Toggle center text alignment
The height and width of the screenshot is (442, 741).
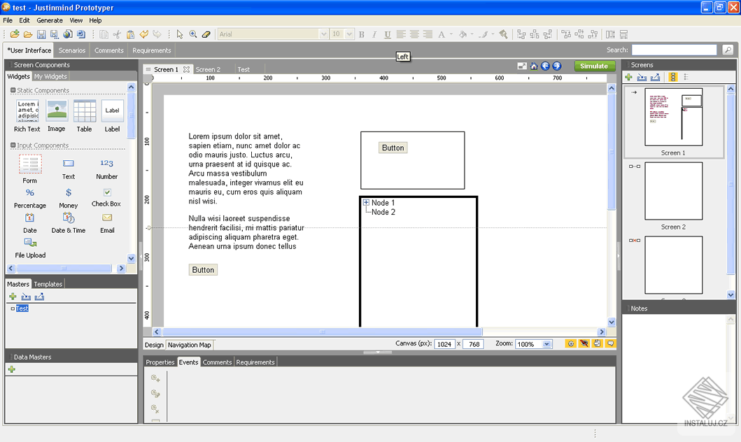pos(414,34)
